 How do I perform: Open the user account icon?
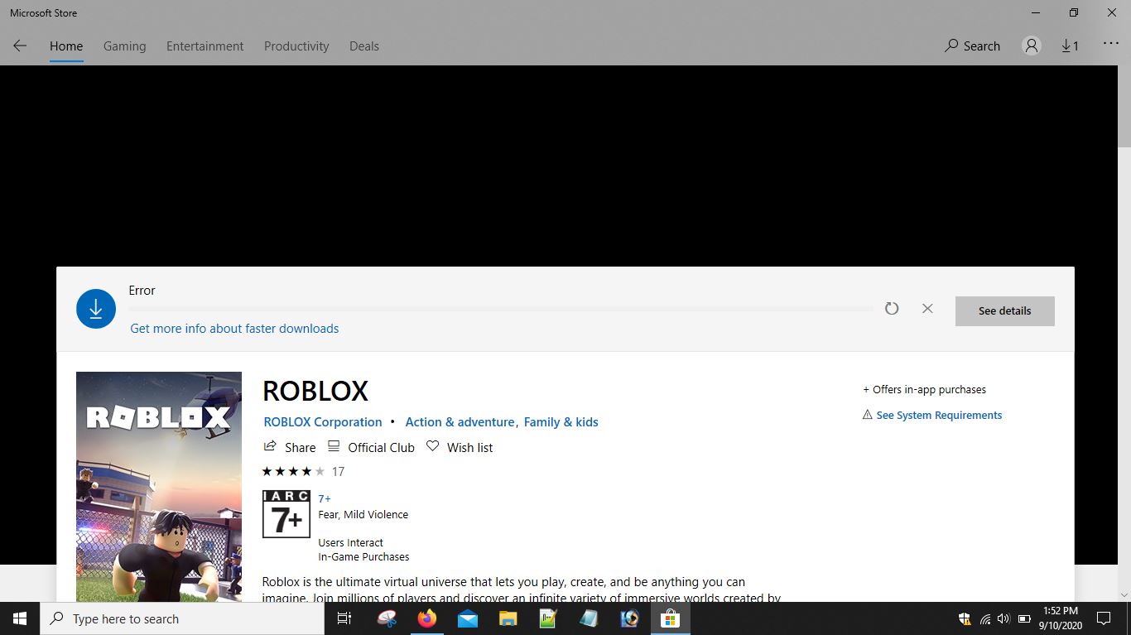pos(1032,46)
